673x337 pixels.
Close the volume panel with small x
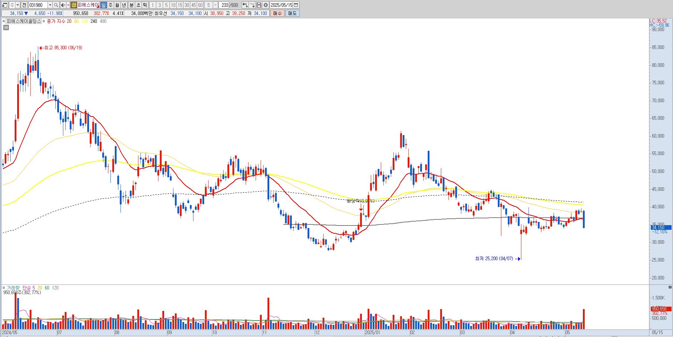[670, 287]
